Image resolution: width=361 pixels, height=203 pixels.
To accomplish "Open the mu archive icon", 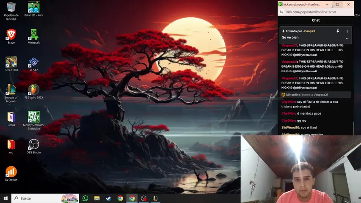I will (11, 146).
